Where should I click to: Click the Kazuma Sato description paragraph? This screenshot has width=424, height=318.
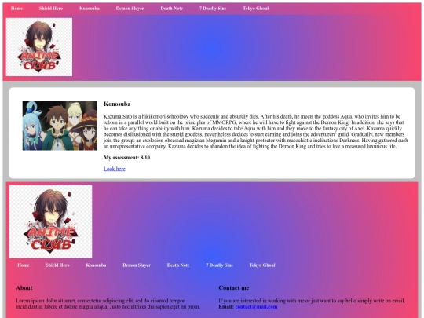pos(255,131)
